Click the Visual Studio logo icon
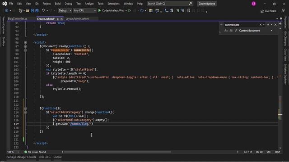This screenshot has width=289, height=162. (5, 4)
